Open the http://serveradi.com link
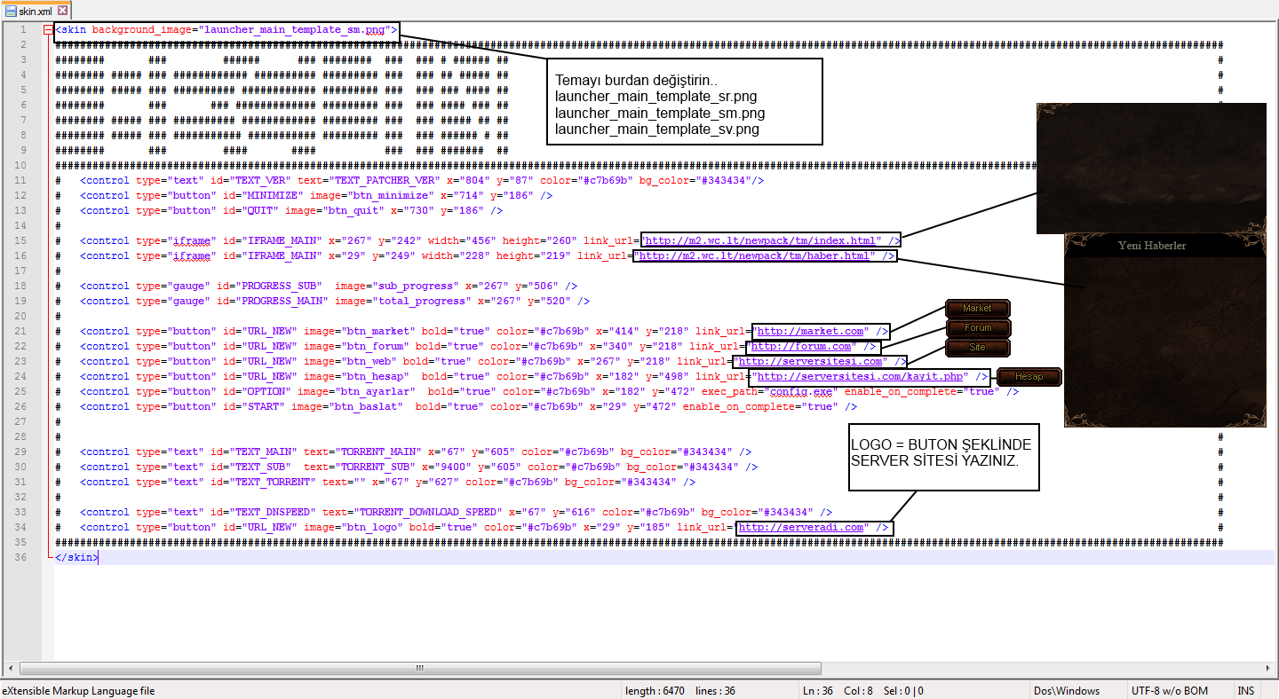 point(802,527)
